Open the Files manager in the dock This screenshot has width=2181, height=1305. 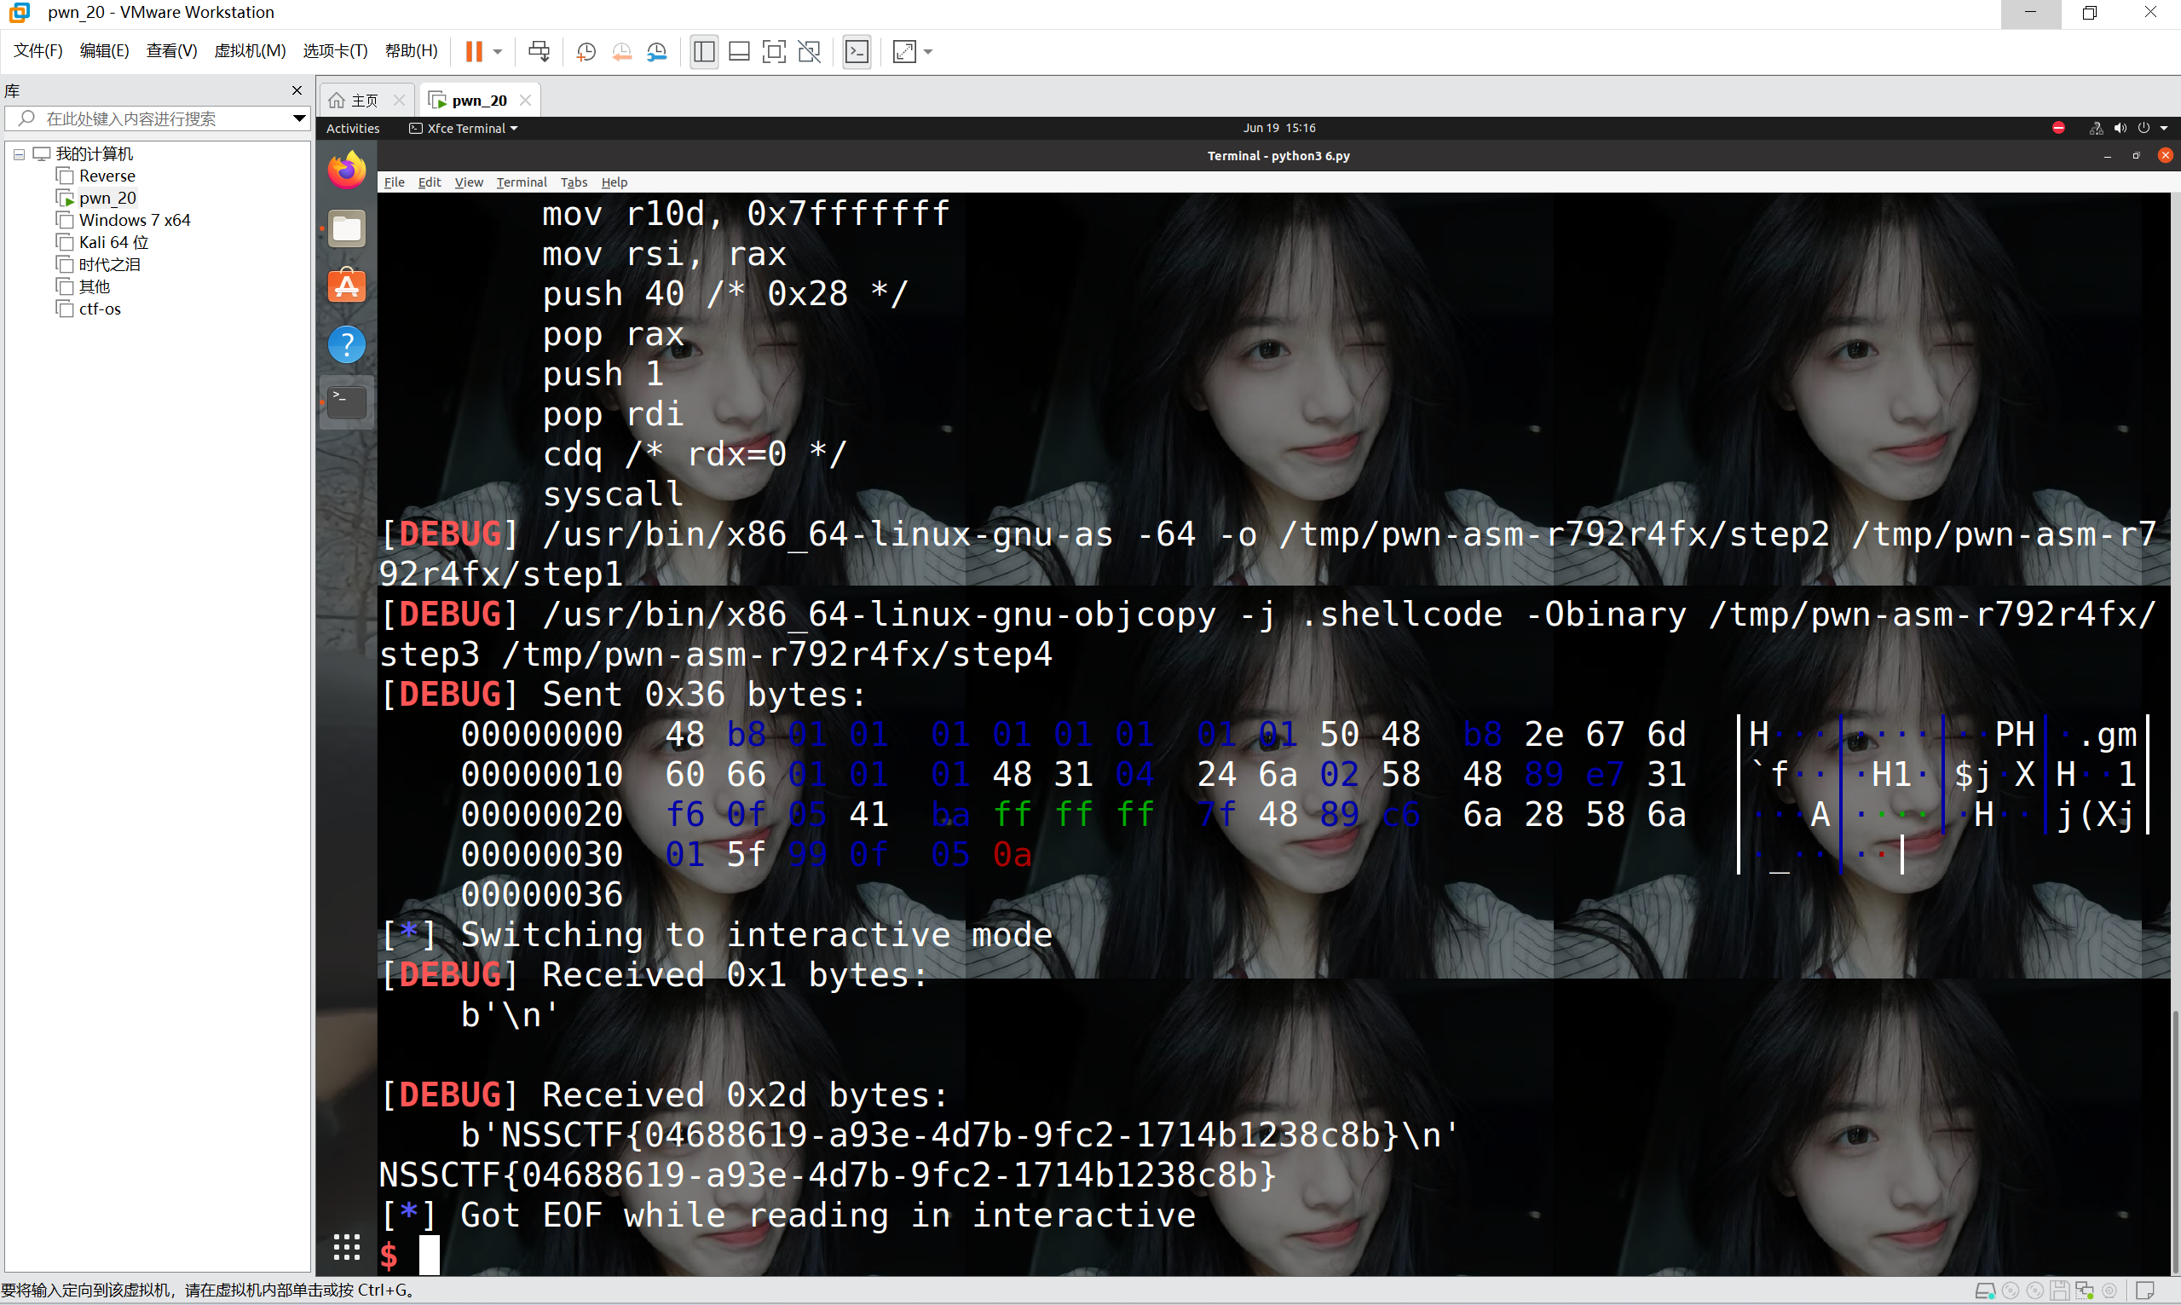pyautogui.click(x=346, y=228)
